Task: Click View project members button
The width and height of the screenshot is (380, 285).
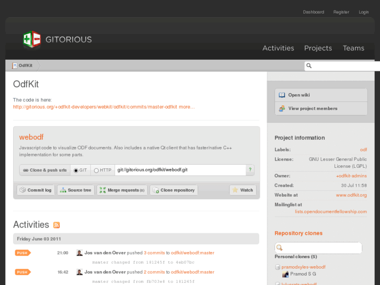Action: [321, 109]
